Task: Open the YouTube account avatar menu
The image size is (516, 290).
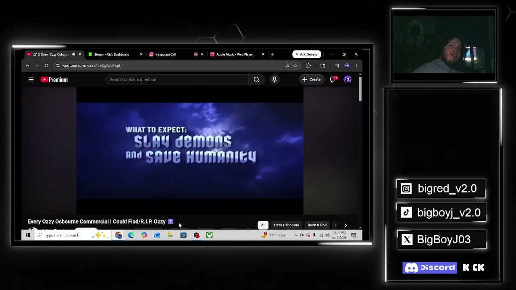Action: pyautogui.click(x=347, y=79)
